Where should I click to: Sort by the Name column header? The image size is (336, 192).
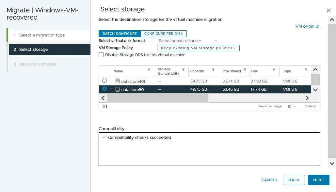pyautogui.click(x=118, y=71)
